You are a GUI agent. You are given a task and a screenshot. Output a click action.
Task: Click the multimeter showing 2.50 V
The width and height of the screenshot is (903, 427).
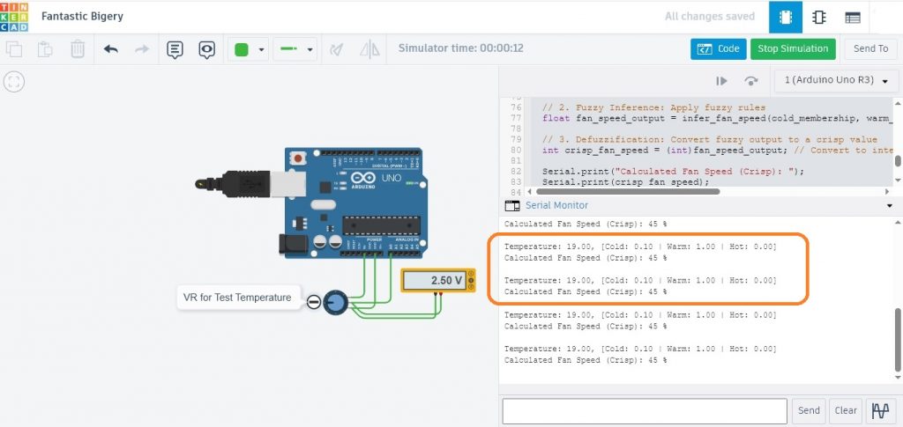tap(438, 281)
